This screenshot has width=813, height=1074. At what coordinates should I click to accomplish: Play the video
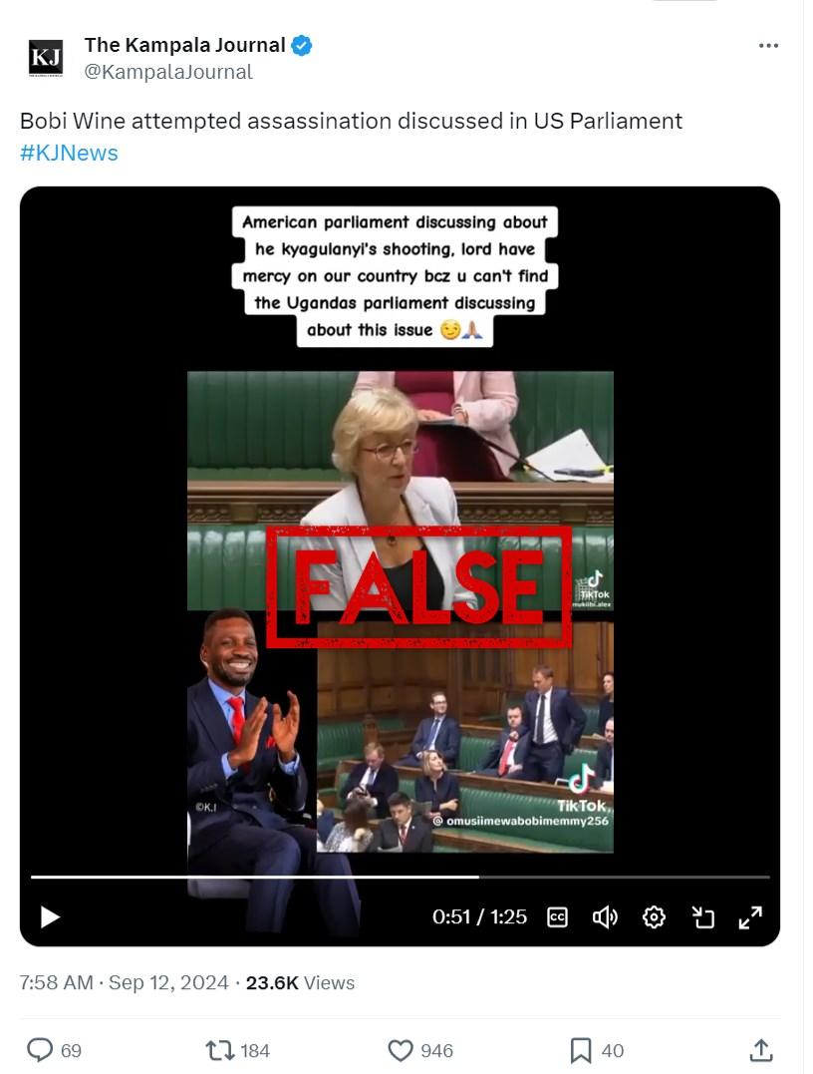[x=50, y=916]
